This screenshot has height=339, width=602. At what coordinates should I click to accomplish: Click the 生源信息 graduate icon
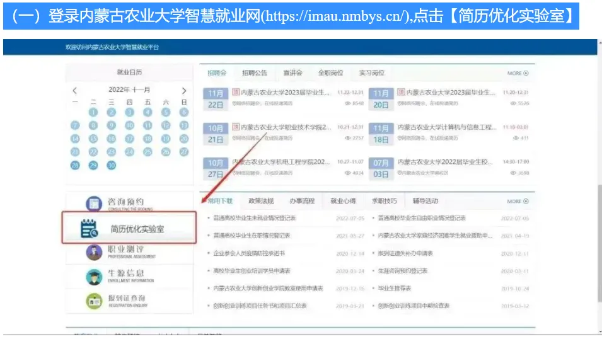click(x=94, y=277)
